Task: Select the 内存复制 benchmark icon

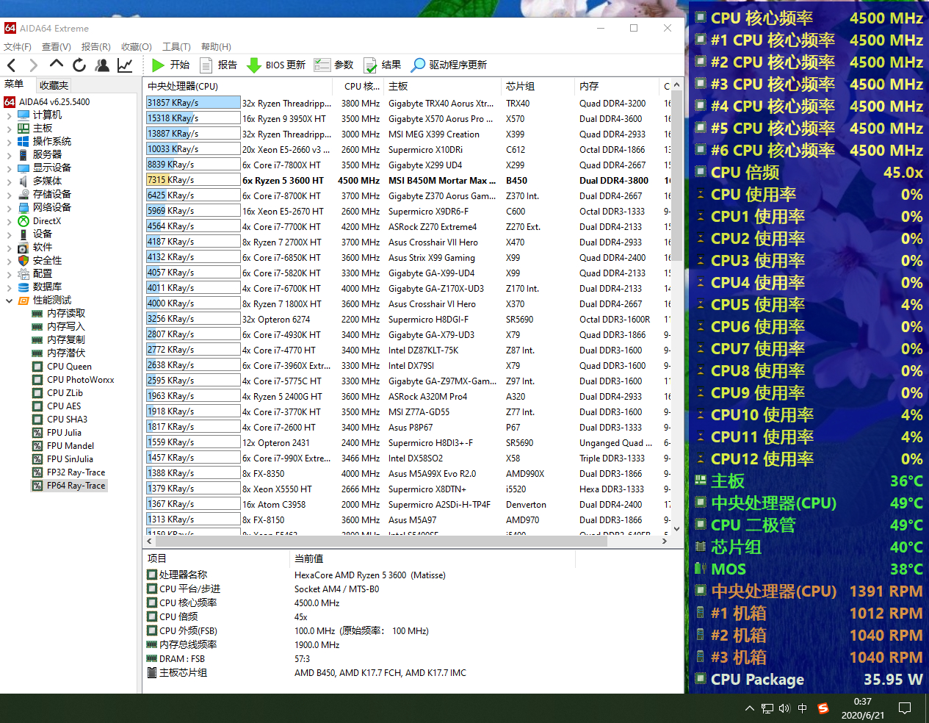Action: point(37,340)
